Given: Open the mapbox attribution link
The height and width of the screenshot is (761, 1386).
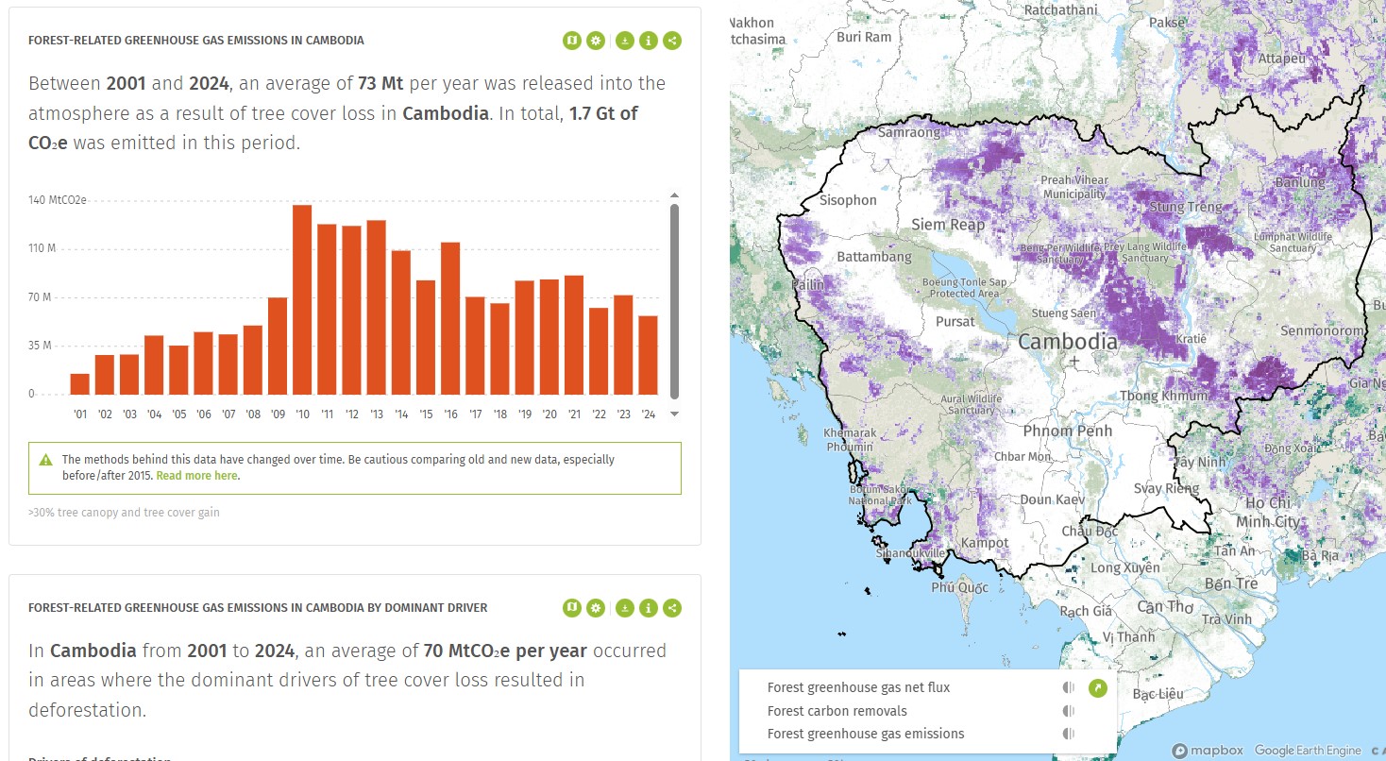Looking at the screenshot, I should click(x=1208, y=751).
